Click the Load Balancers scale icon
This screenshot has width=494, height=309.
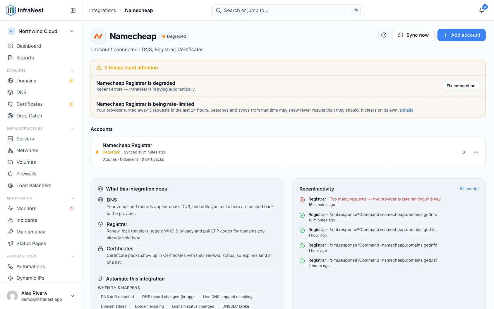click(x=10, y=185)
